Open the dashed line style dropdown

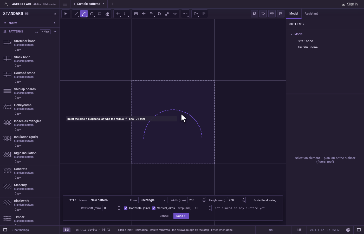point(185,14)
